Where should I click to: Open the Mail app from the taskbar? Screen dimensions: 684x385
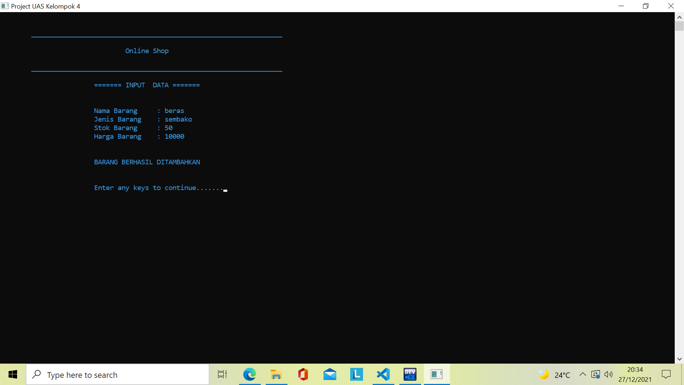[330, 374]
